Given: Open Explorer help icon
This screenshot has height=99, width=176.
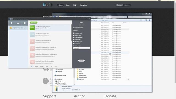Looking at the screenshot, I should [150, 20].
